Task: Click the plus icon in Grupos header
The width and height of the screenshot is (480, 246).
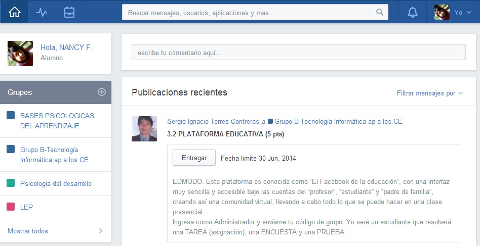Action: point(102,92)
